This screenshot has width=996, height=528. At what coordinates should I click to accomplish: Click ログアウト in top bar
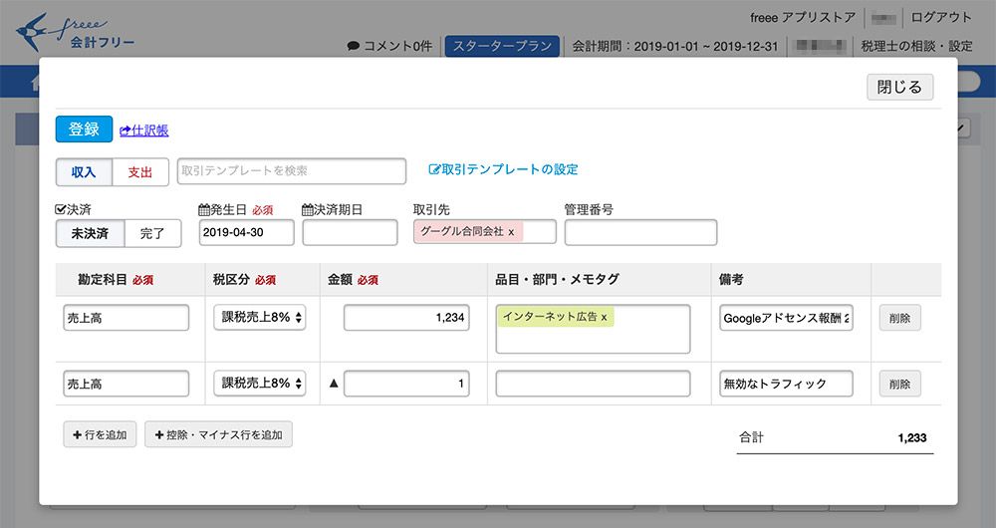(941, 18)
